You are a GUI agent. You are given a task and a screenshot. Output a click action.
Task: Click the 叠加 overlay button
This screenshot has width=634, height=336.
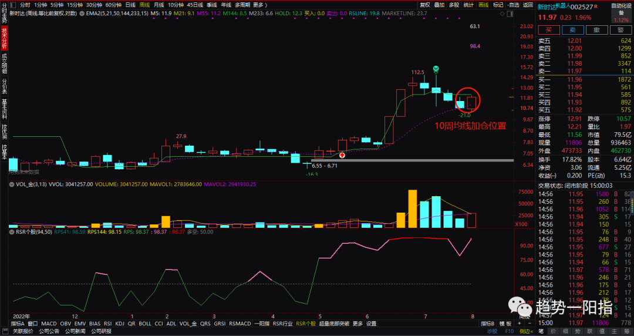(440, 5)
